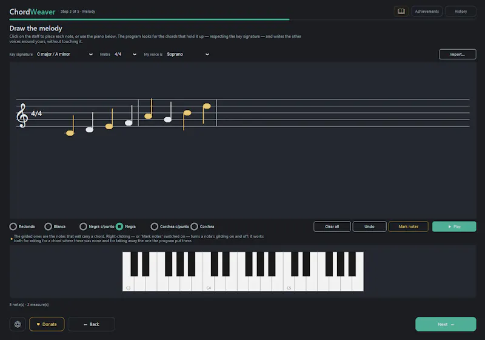Viewport: 485px width, 340px height.
Task: Select third note of measure two
Action: click(187, 113)
